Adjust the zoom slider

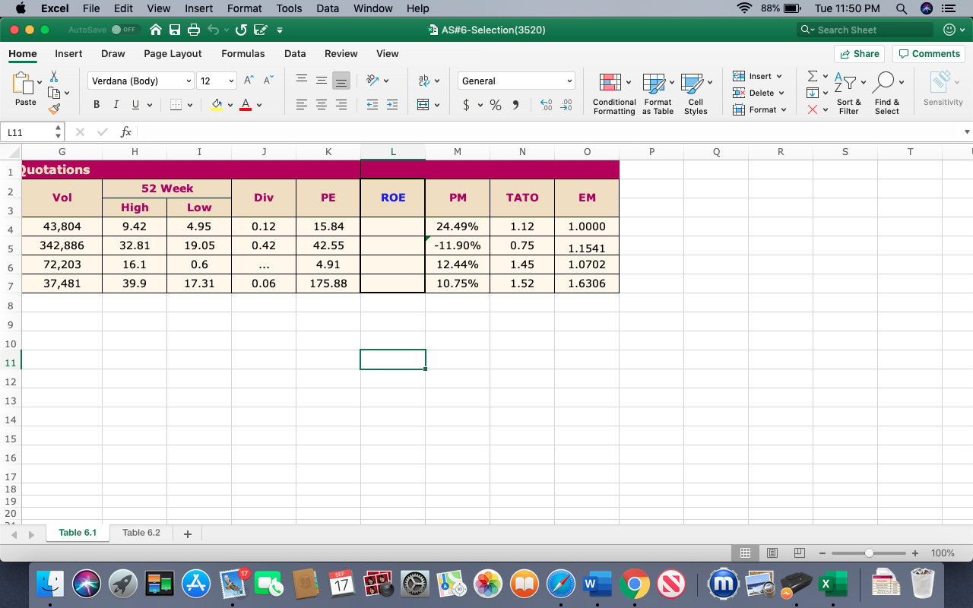coord(868,553)
